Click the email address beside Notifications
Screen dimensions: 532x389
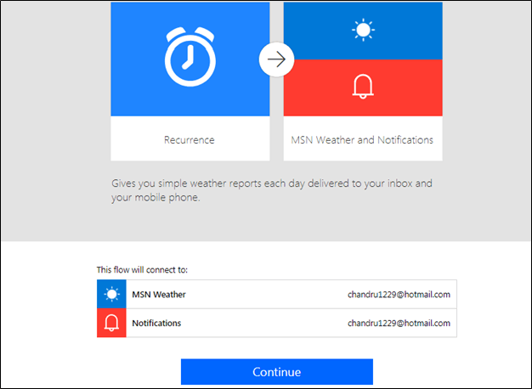[399, 324]
